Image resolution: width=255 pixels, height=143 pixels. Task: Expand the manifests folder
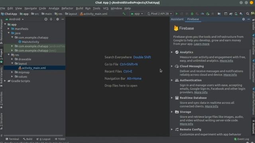(x=9, y=29)
